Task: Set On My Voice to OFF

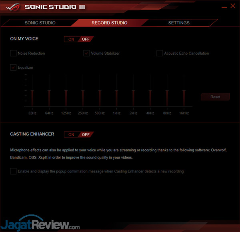Action: pyautogui.click(x=86, y=39)
